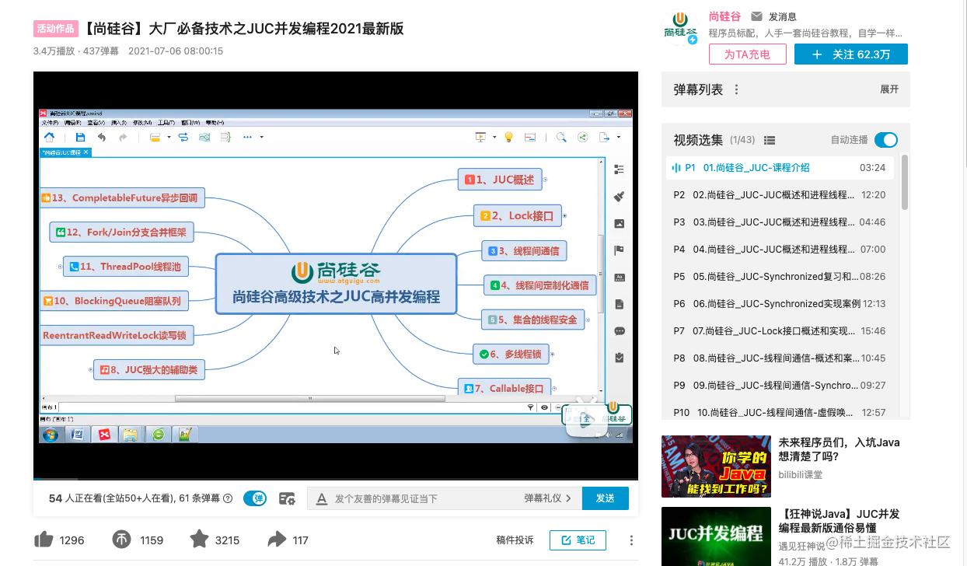Image resolution: width=967 pixels, height=566 pixels.
Task: Toggle the eye visibility icon in XMind's status bar
Action: click(544, 407)
